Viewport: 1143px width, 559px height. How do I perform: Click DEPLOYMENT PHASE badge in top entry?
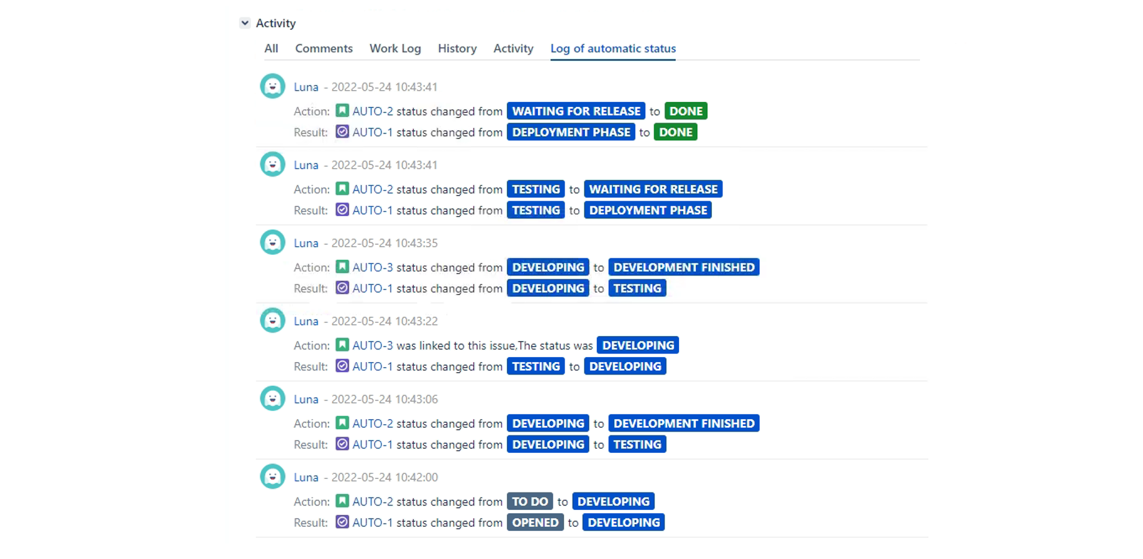tap(571, 132)
